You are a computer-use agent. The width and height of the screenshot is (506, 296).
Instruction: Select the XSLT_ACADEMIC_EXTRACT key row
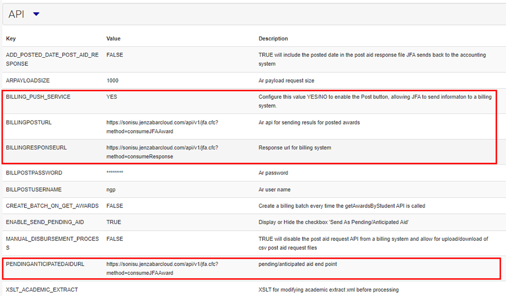click(x=42, y=290)
